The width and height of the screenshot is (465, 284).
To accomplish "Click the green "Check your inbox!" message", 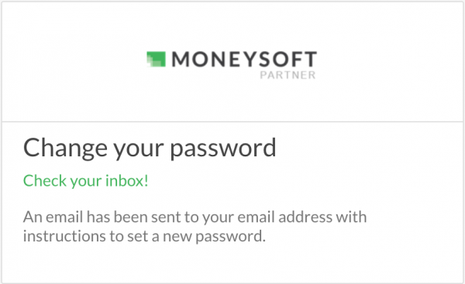I will [86, 180].
